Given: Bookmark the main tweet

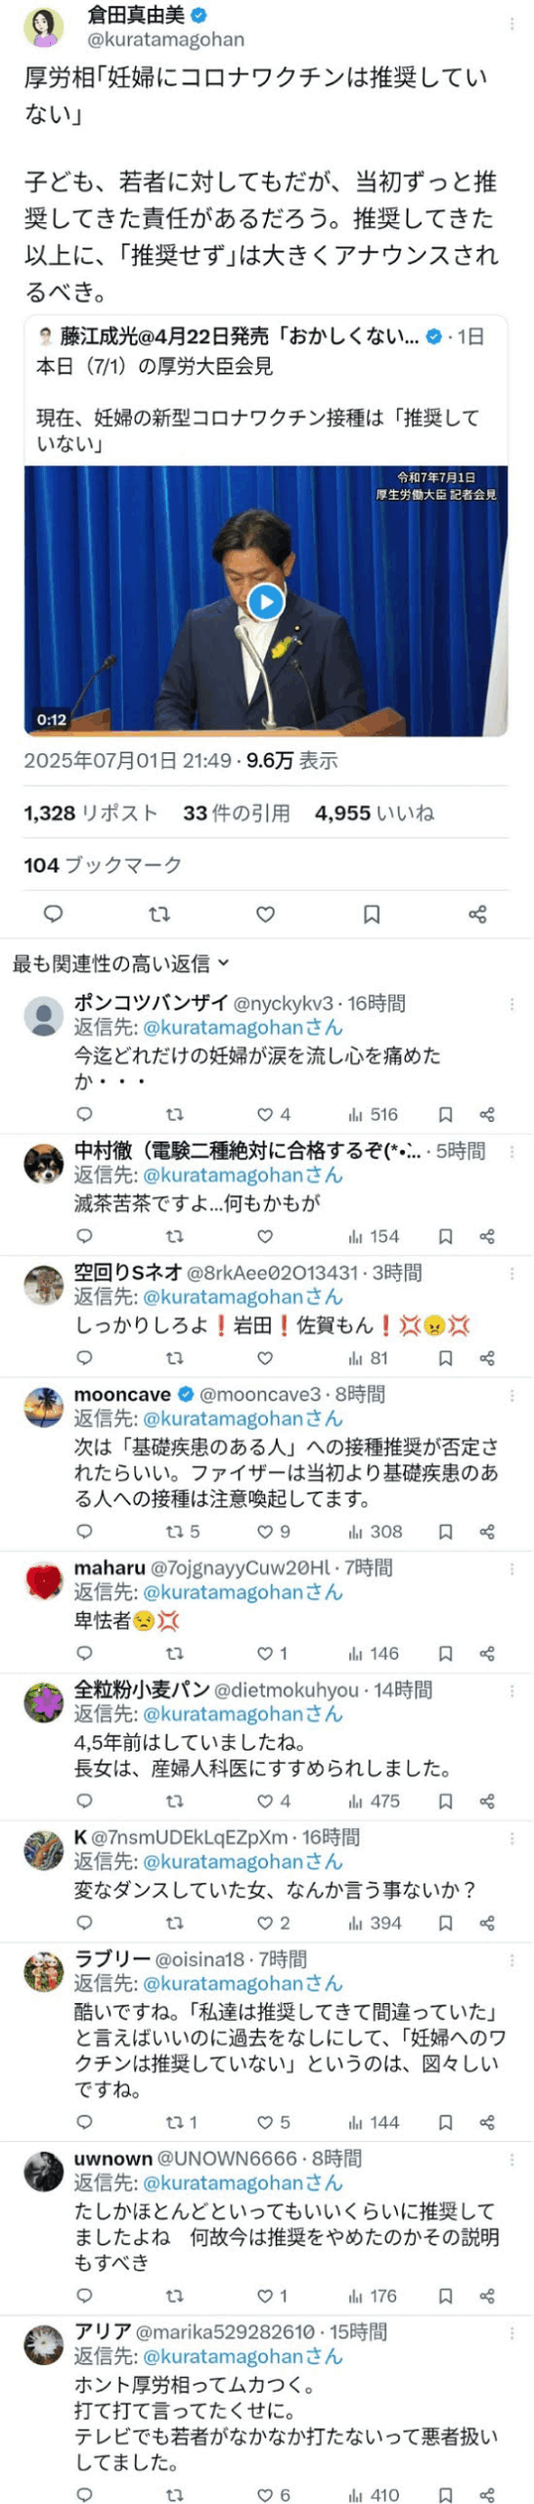Looking at the screenshot, I should (x=372, y=914).
